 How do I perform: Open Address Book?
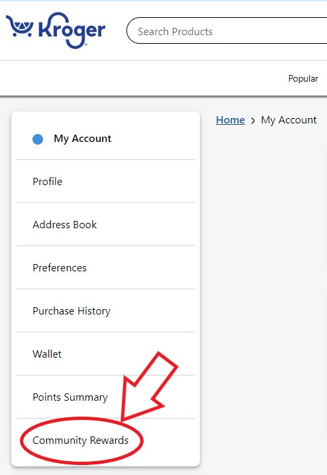pos(105,224)
